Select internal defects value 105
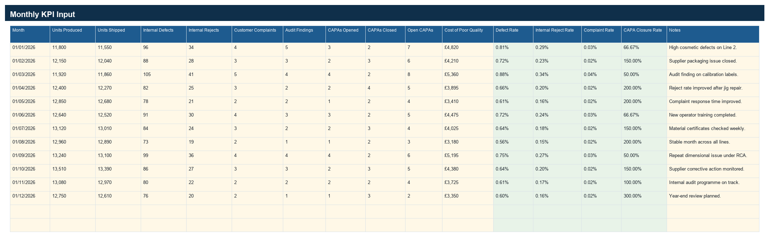The image size is (769, 243). 164,77
